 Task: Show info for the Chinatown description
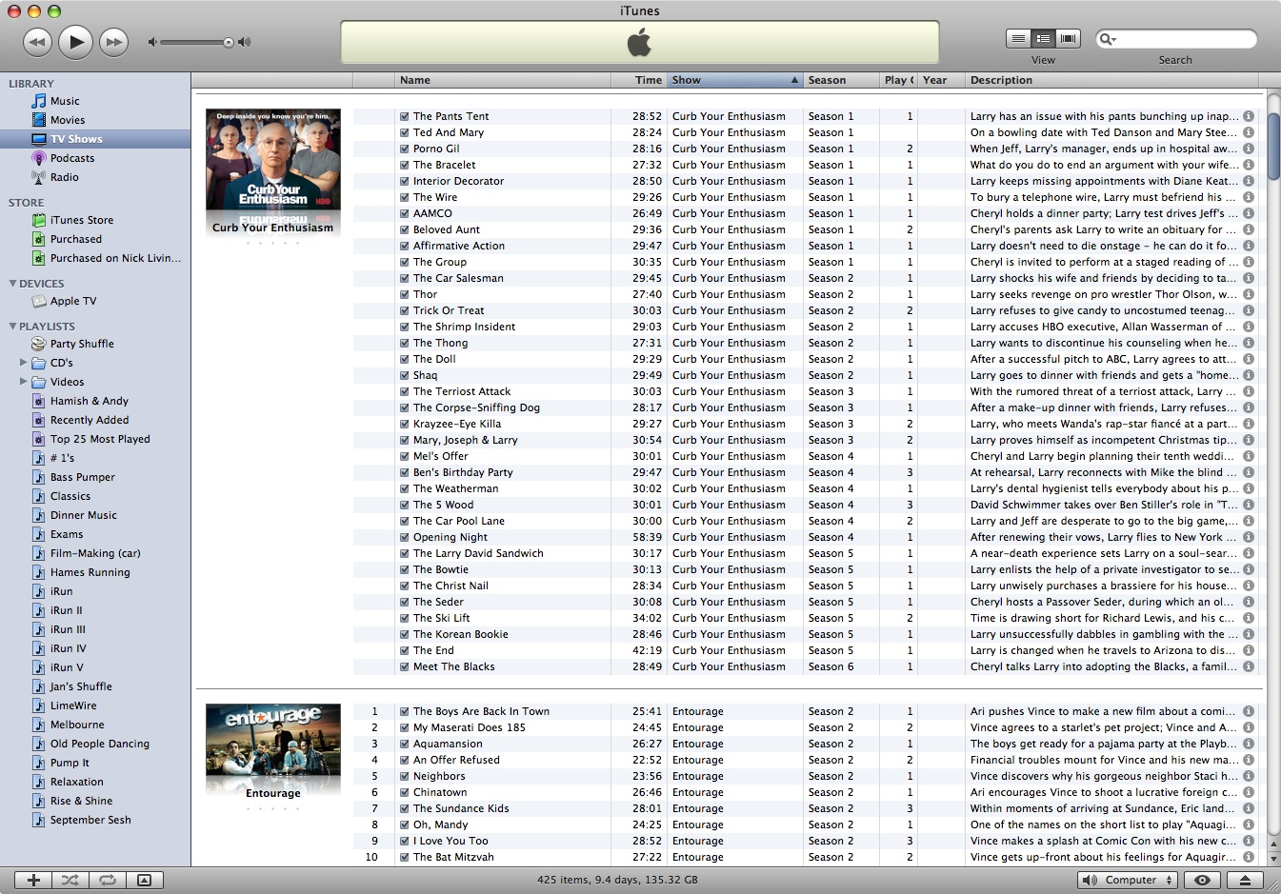pos(1249,792)
